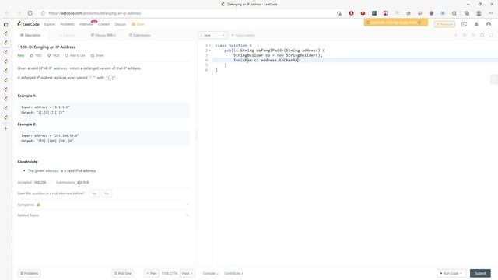This screenshot has width=498, height=280.
Task: Answer No to seen in interview
Action: (x=107, y=194)
